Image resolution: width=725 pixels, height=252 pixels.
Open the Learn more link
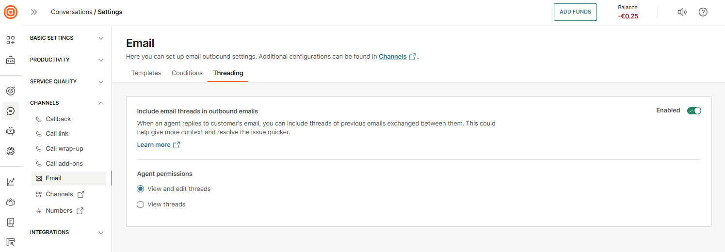(x=154, y=145)
